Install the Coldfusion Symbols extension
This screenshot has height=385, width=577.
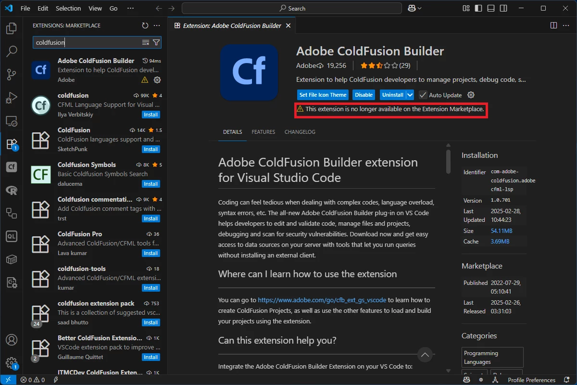tap(151, 184)
